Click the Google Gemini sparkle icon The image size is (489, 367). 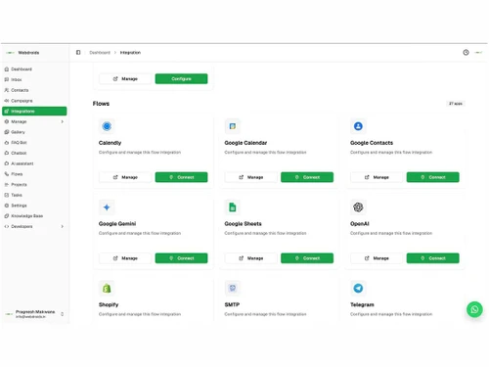coord(107,207)
